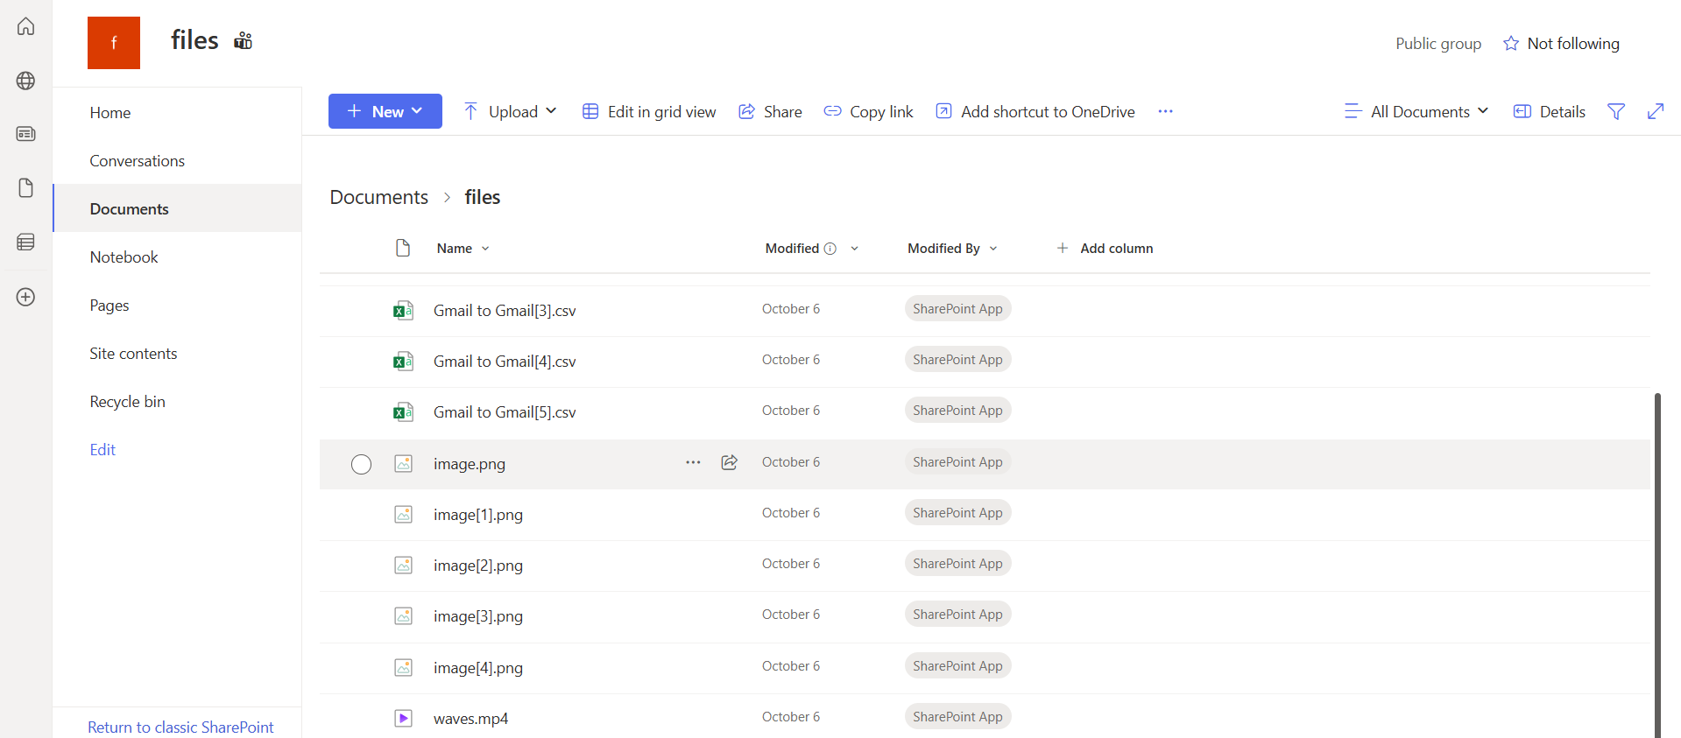Viewport: 1681px width, 738px height.
Task: Click the image icon for image[4].png
Action: [x=403, y=667]
